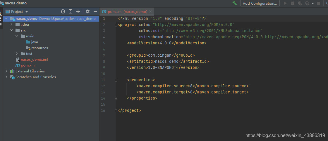Select the resources folder
Screen dimensions: 328x141
tap(40, 48)
